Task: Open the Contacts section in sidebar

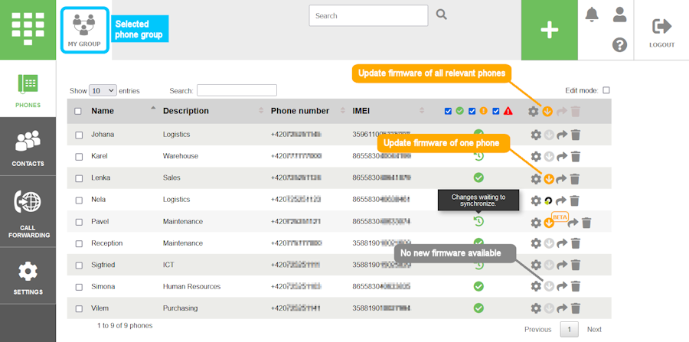Action: coord(28,148)
